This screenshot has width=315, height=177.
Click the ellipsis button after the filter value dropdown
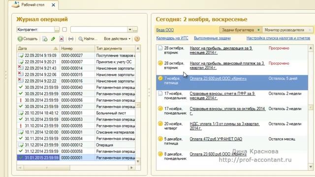pos(135,29)
